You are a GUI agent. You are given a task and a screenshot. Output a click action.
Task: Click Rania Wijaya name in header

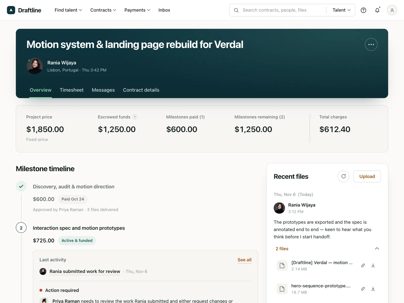62,63
